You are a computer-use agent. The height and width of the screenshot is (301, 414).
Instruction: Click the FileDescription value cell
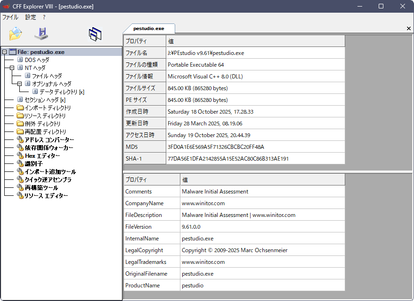[x=263, y=215]
